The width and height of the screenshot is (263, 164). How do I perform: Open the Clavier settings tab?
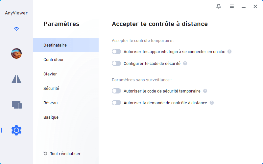[50, 74]
